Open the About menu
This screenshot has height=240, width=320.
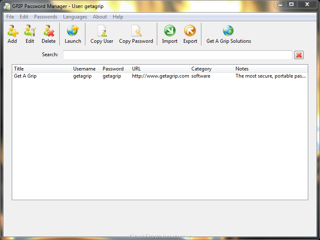(x=100, y=17)
